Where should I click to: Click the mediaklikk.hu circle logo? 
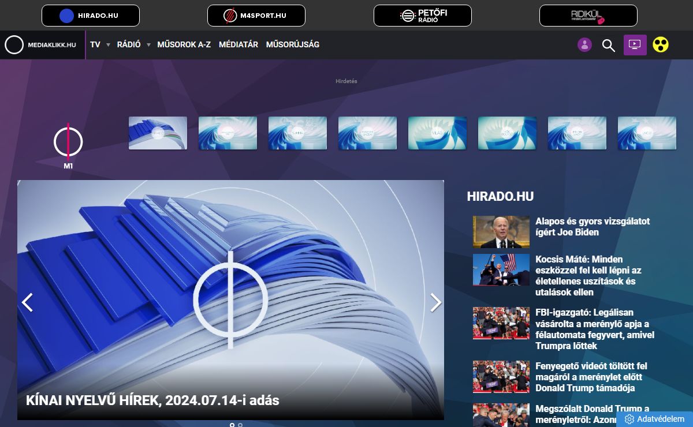[x=14, y=45]
